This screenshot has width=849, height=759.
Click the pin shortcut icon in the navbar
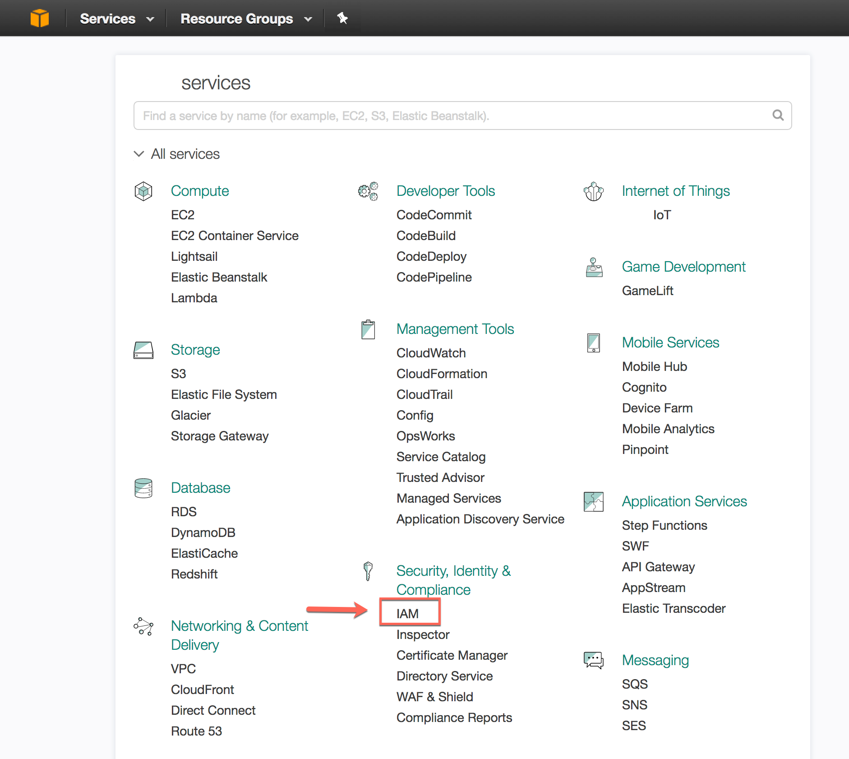click(342, 19)
